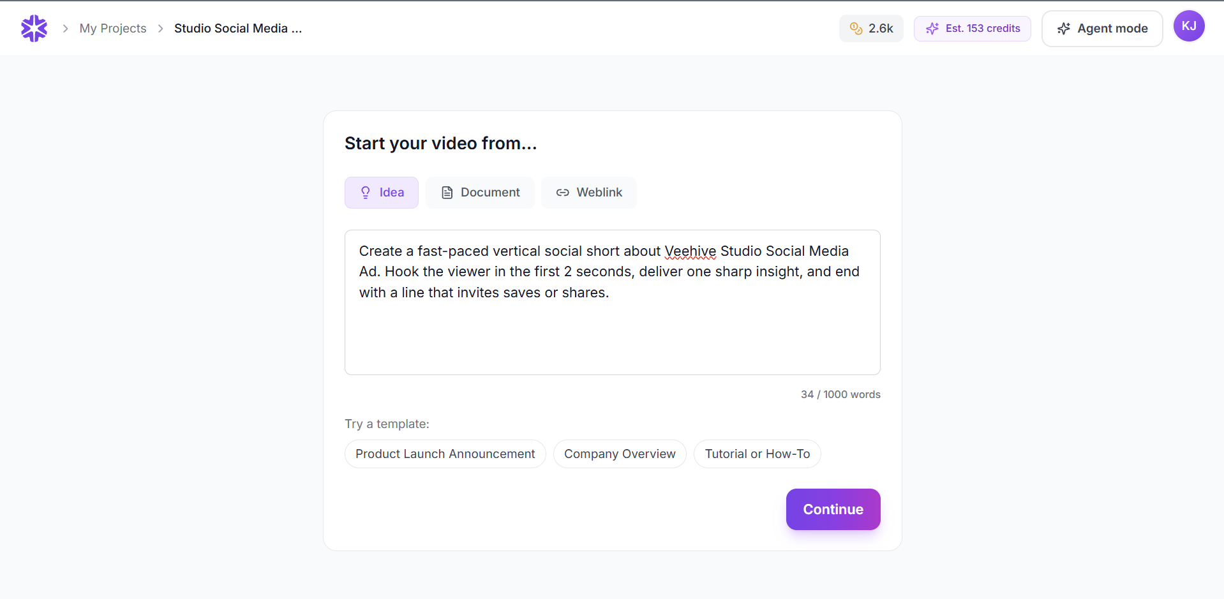Click the 34 / 1000 words counter

pos(840,394)
